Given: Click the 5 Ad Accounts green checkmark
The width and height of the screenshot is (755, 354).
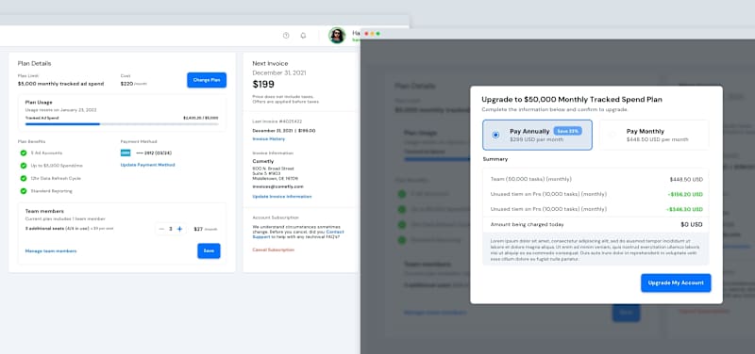Looking at the screenshot, I should [23, 153].
